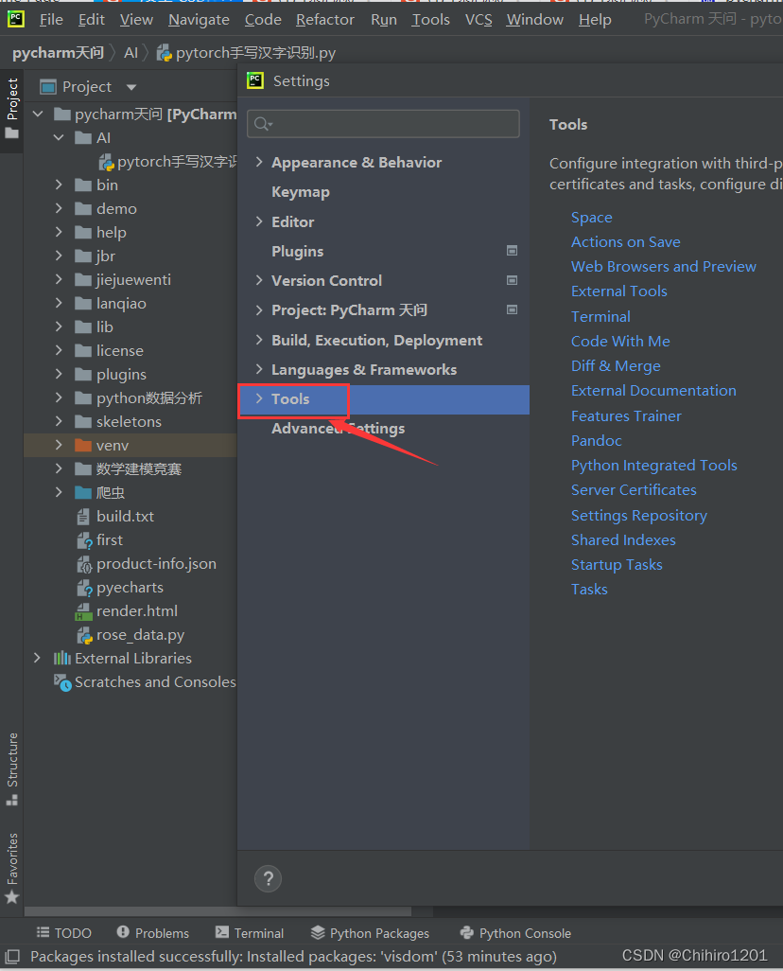Click the search magnifier icon in Settings

(263, 124)
